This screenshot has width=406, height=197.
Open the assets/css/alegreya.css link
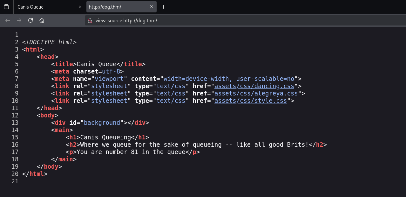256,93
